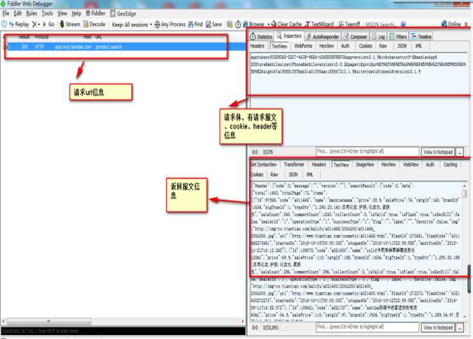Click the Remove (X) toolbar icon
Image resolution: width=473 pixels, height=339 pixels.
point(36,24)
